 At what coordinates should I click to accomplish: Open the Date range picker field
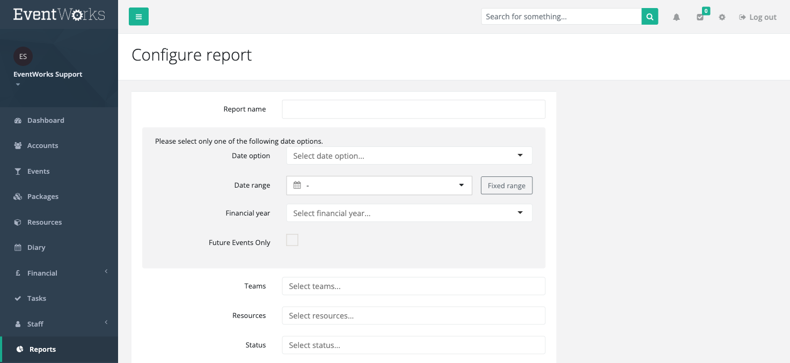coord(379,186)
